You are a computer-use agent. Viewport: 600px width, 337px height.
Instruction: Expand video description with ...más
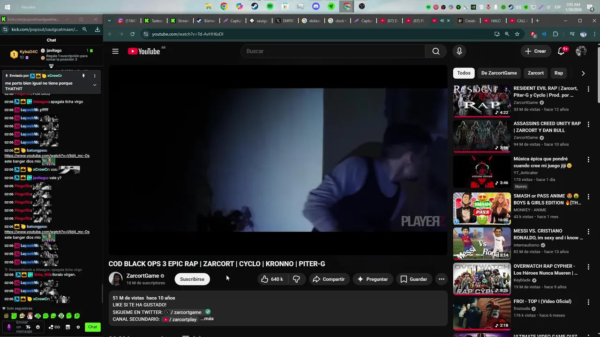[x=207, y=319]
